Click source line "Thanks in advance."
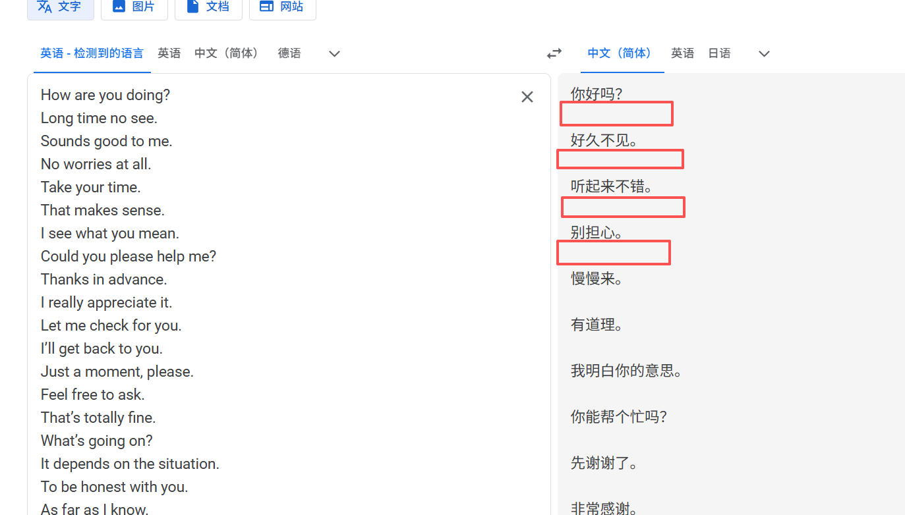 click(104, 279)
